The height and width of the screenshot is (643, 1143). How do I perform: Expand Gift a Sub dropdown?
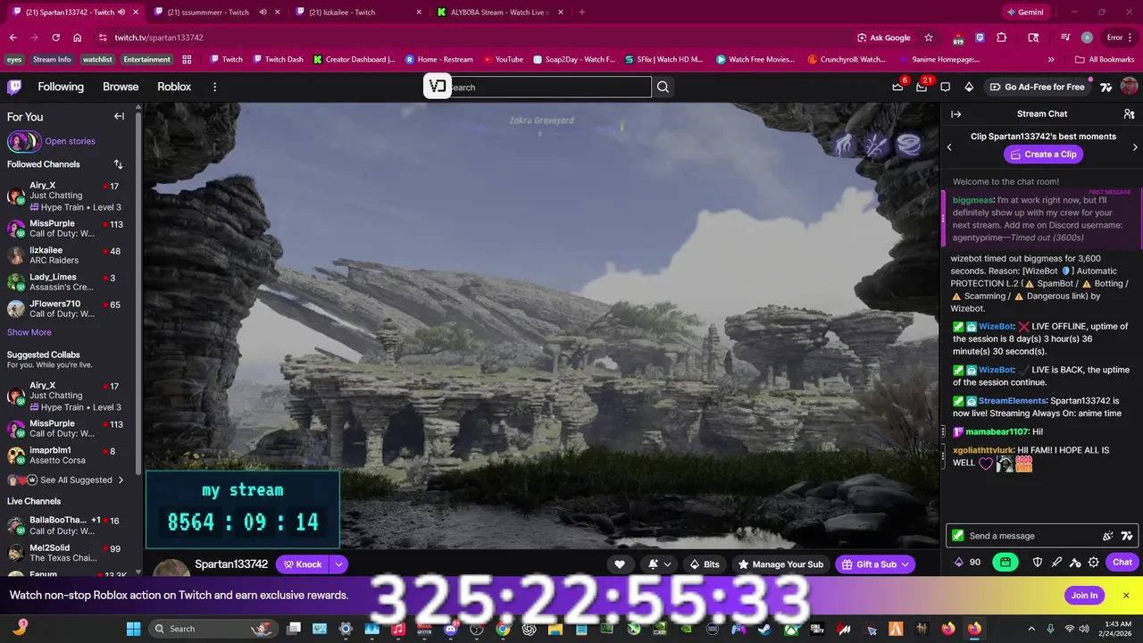point(905,564)
